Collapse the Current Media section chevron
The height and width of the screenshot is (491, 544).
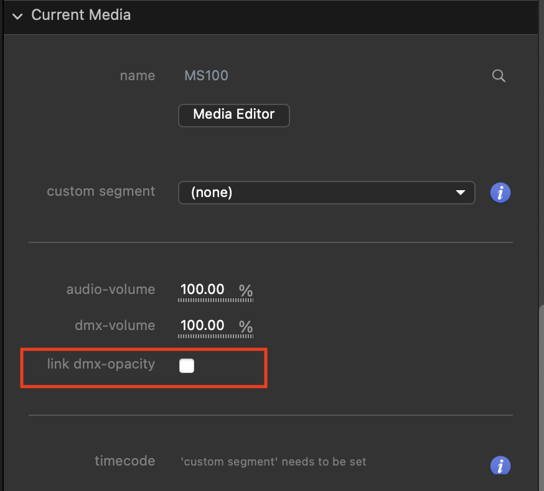(17, 16)
